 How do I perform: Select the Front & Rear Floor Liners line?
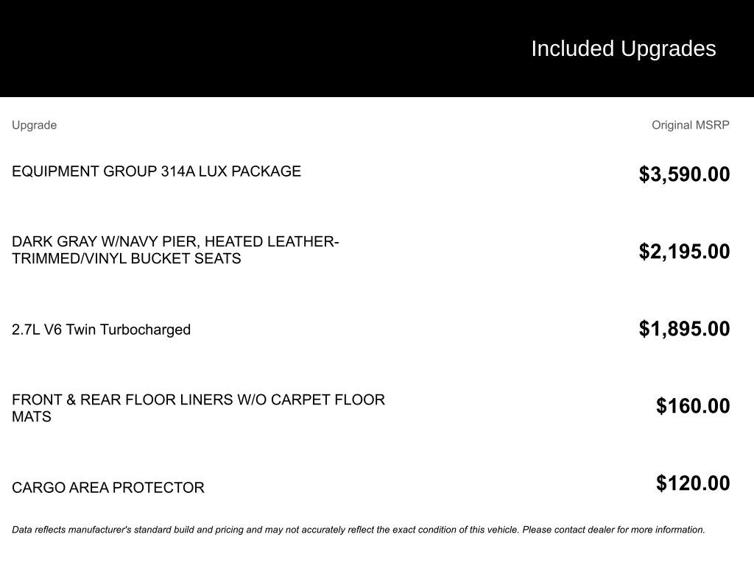pyautogui.click(x=198, y=400)
